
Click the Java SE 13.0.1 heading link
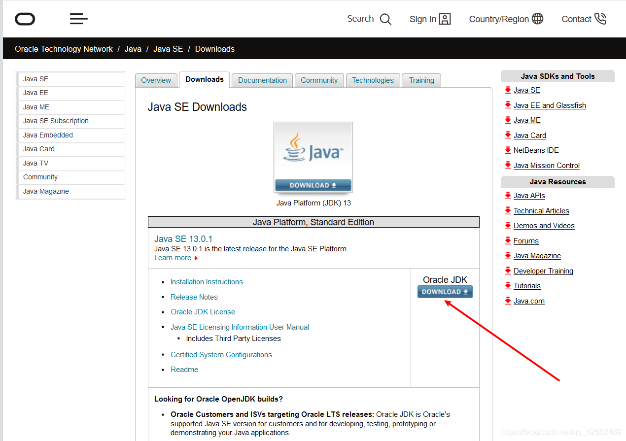[183, 239]
